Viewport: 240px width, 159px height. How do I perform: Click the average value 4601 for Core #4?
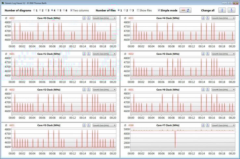tap(131, 18)
